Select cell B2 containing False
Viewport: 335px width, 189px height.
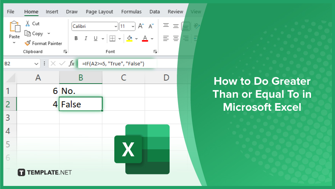(81, 104)
